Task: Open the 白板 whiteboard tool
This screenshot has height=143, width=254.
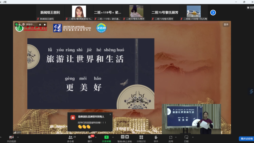Action: pos(186,137)
